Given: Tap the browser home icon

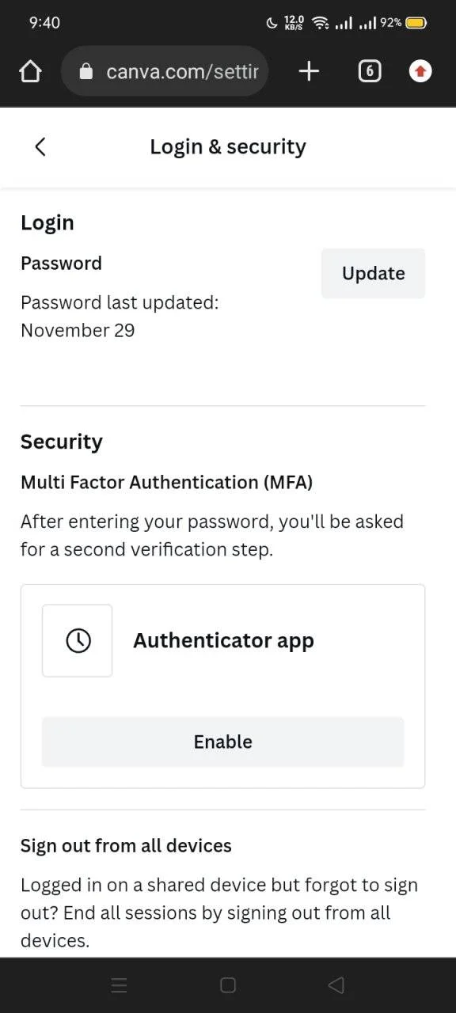Looking at the screenshot, I should (x=30, y=72).
